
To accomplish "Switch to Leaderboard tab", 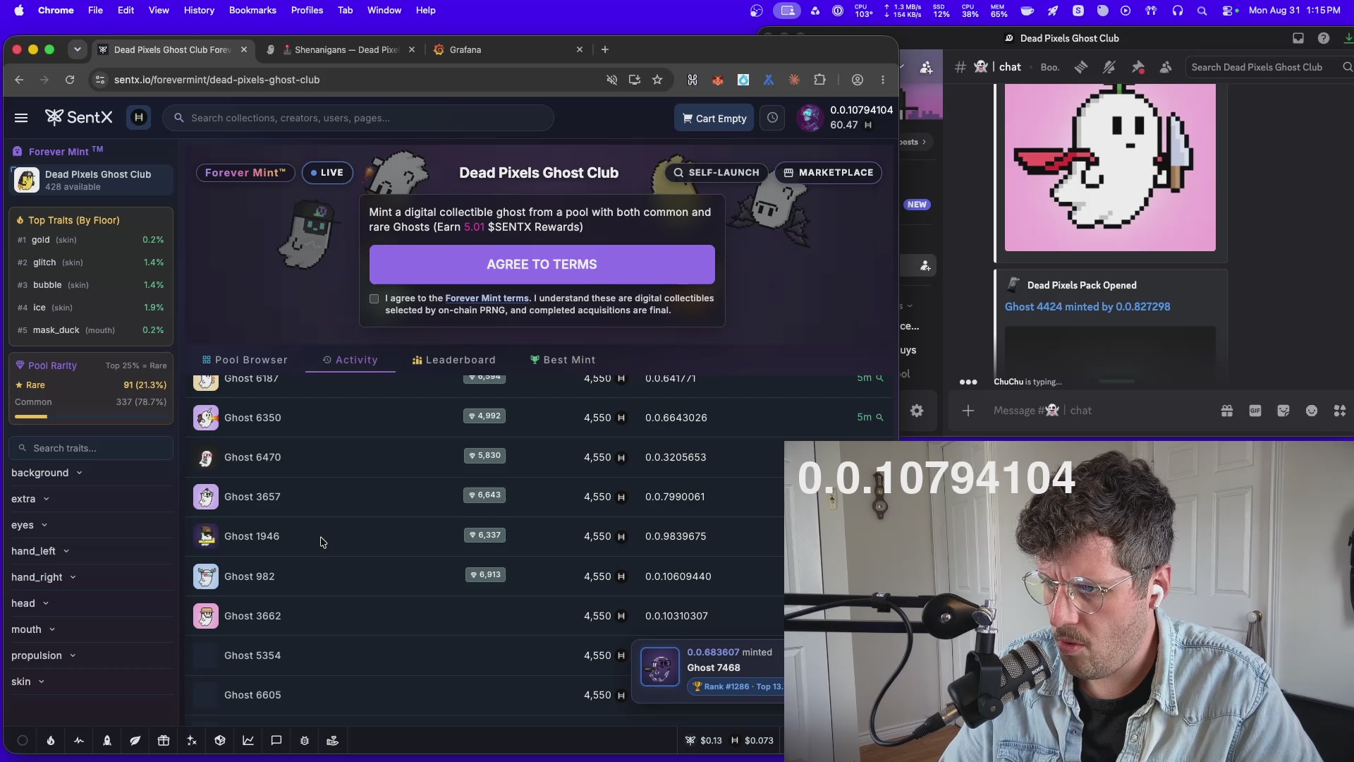I will tap(454, 360).
